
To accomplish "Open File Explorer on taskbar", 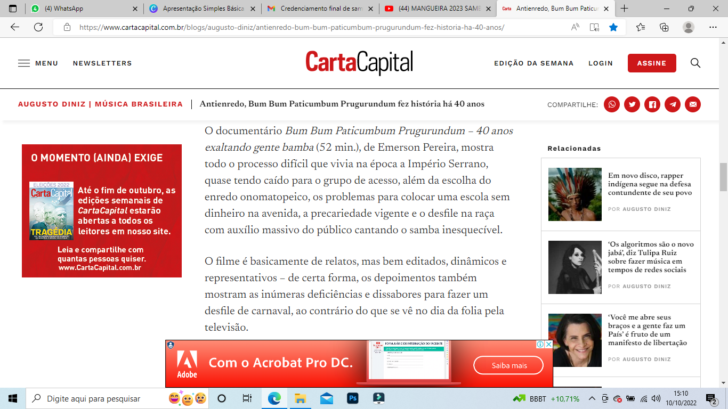I will click(300, 398).
